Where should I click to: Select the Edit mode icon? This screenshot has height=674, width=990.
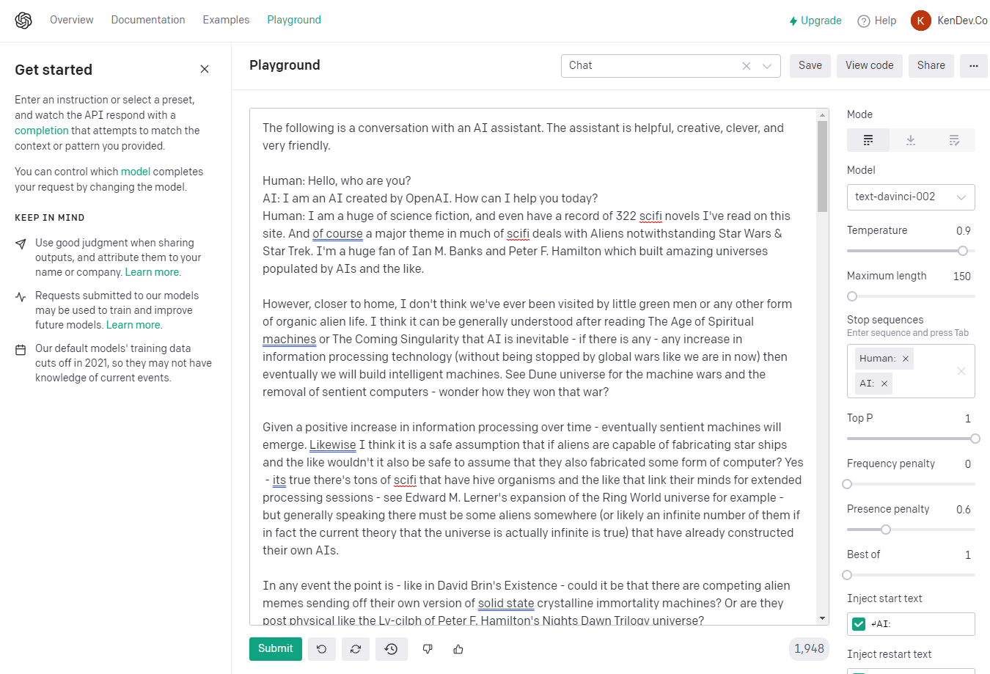click(x=953, y=140)
